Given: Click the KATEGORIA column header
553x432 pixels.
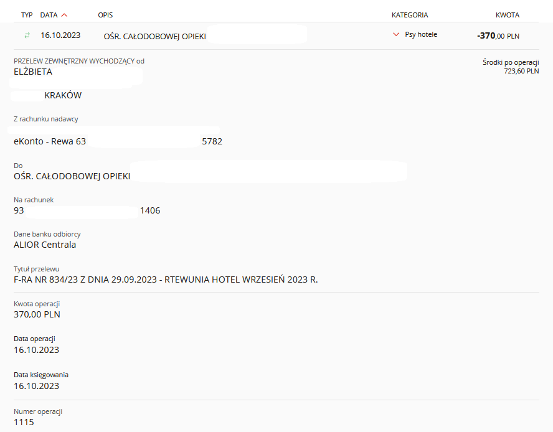Looking at the screenshot, I should point(410,15).
